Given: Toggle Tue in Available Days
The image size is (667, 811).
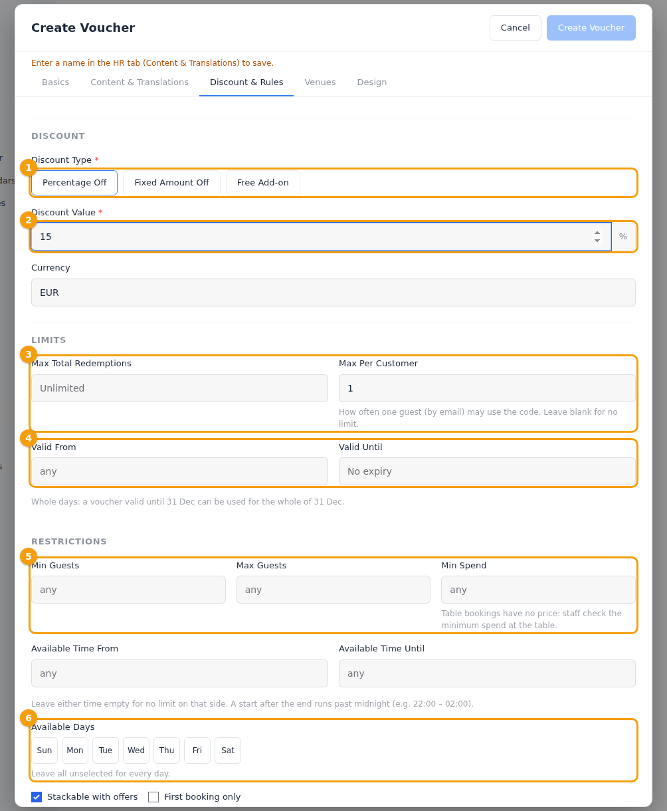Looking at the screenshot, I should click(x=106, y=751).
